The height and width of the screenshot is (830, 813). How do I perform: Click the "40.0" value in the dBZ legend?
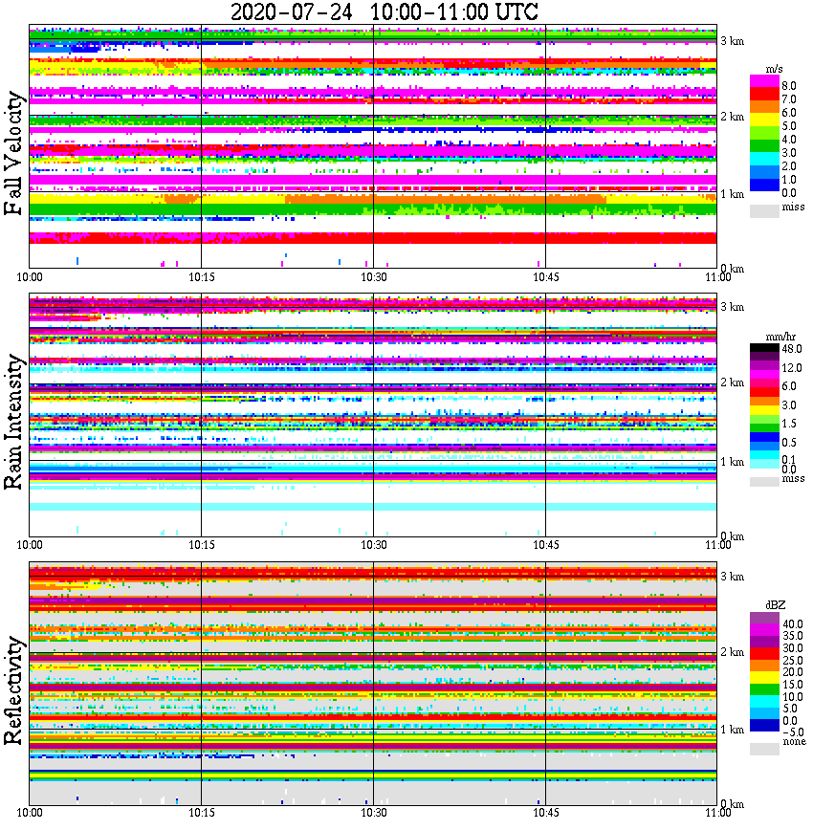tap(793, 624)
